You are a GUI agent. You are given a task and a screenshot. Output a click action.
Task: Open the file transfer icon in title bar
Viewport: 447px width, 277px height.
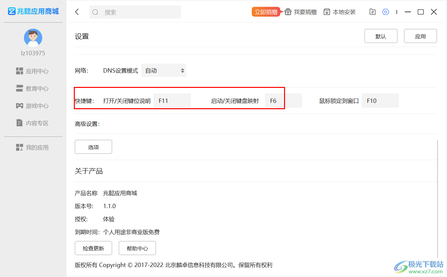(x=372, y=12)
